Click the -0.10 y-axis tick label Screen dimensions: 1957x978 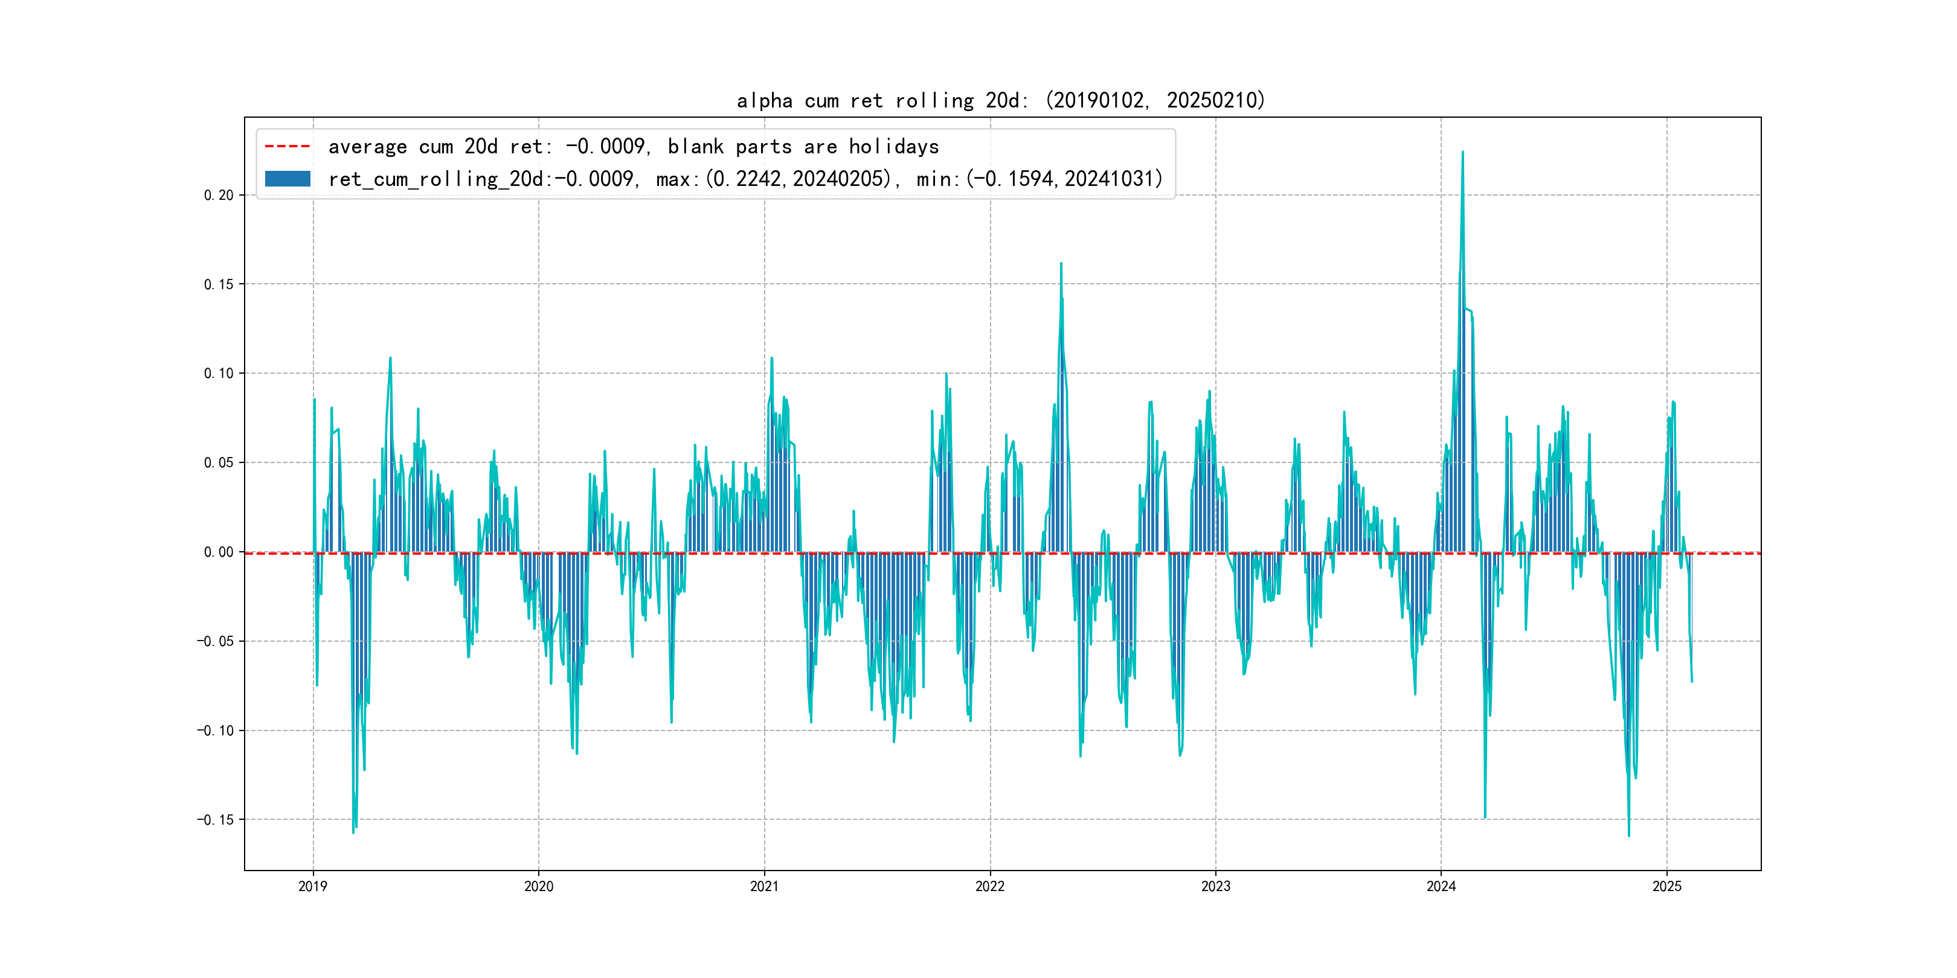point(215,730)
